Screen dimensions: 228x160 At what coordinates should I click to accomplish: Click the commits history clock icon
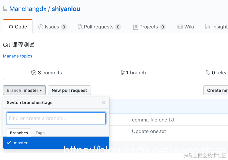point(34,73)
